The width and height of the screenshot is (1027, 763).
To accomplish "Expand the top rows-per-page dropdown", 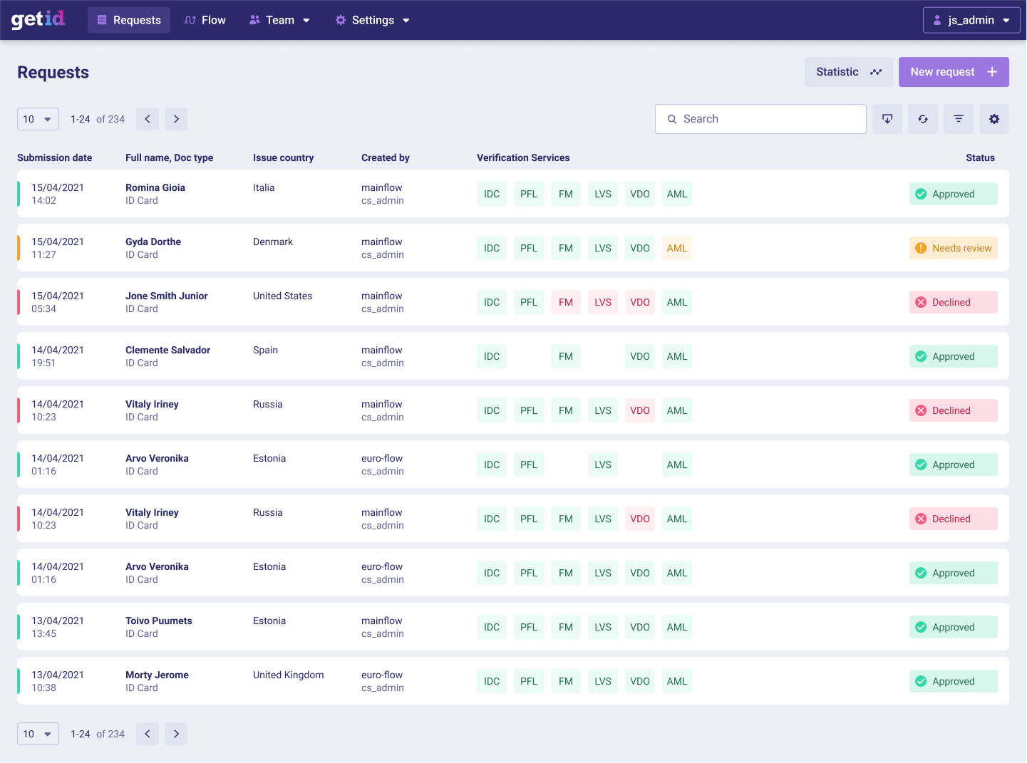I will (x=38, y=119).
